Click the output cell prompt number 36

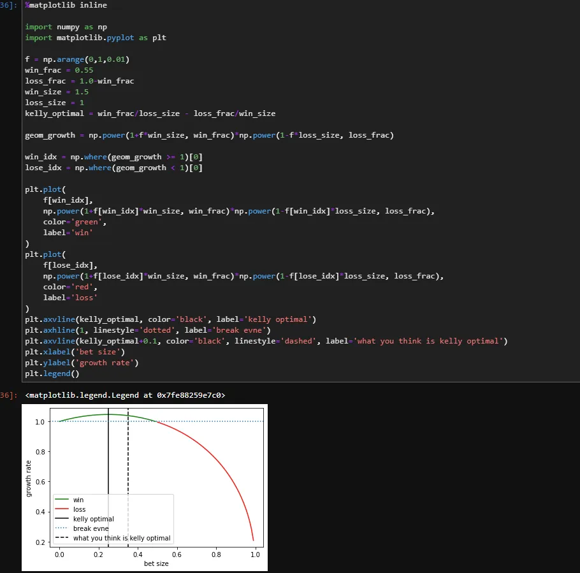pos(8,395)
